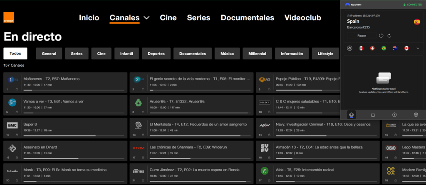Connect to Canada flag in NordVPN
The width and height of the screenshot is (426, 185).
406,48
